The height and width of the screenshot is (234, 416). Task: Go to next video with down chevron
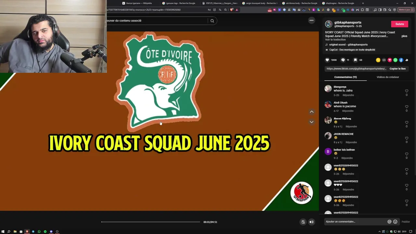312,122
